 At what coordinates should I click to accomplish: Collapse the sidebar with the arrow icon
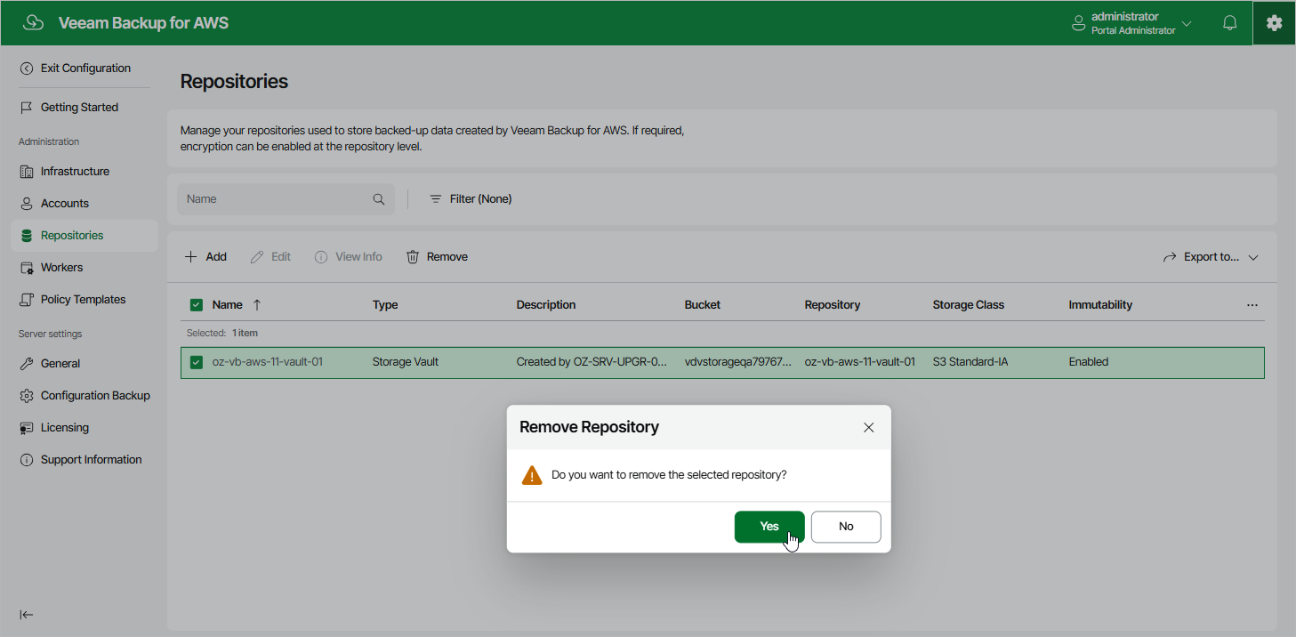point(27,615)
